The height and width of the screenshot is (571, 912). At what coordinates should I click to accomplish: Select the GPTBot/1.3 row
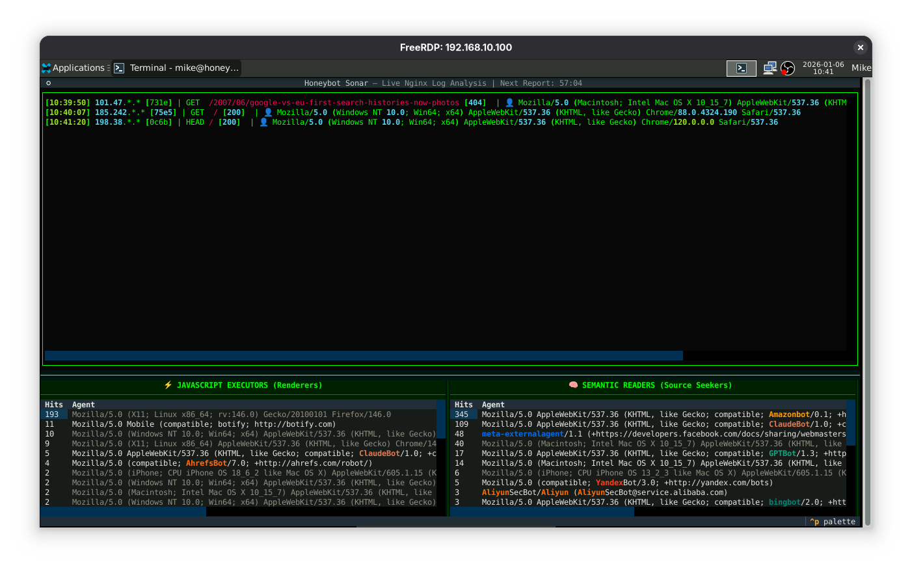point(649,453)
